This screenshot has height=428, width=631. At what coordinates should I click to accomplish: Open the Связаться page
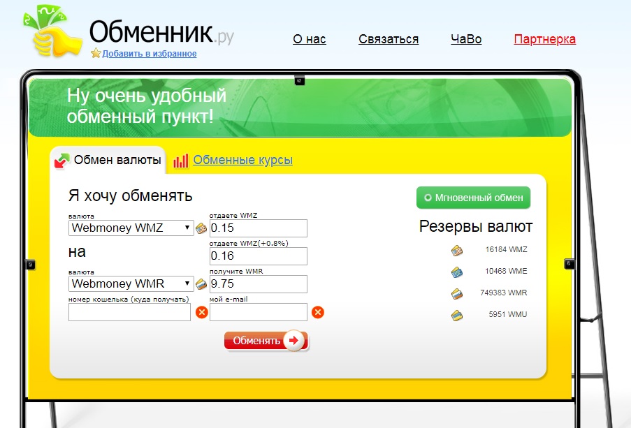click(389, 39)
